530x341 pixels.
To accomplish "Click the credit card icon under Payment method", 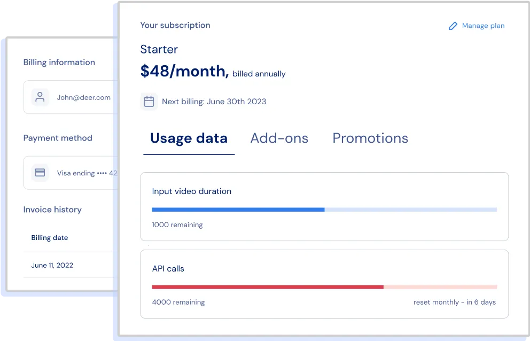I will coord(40,173).
